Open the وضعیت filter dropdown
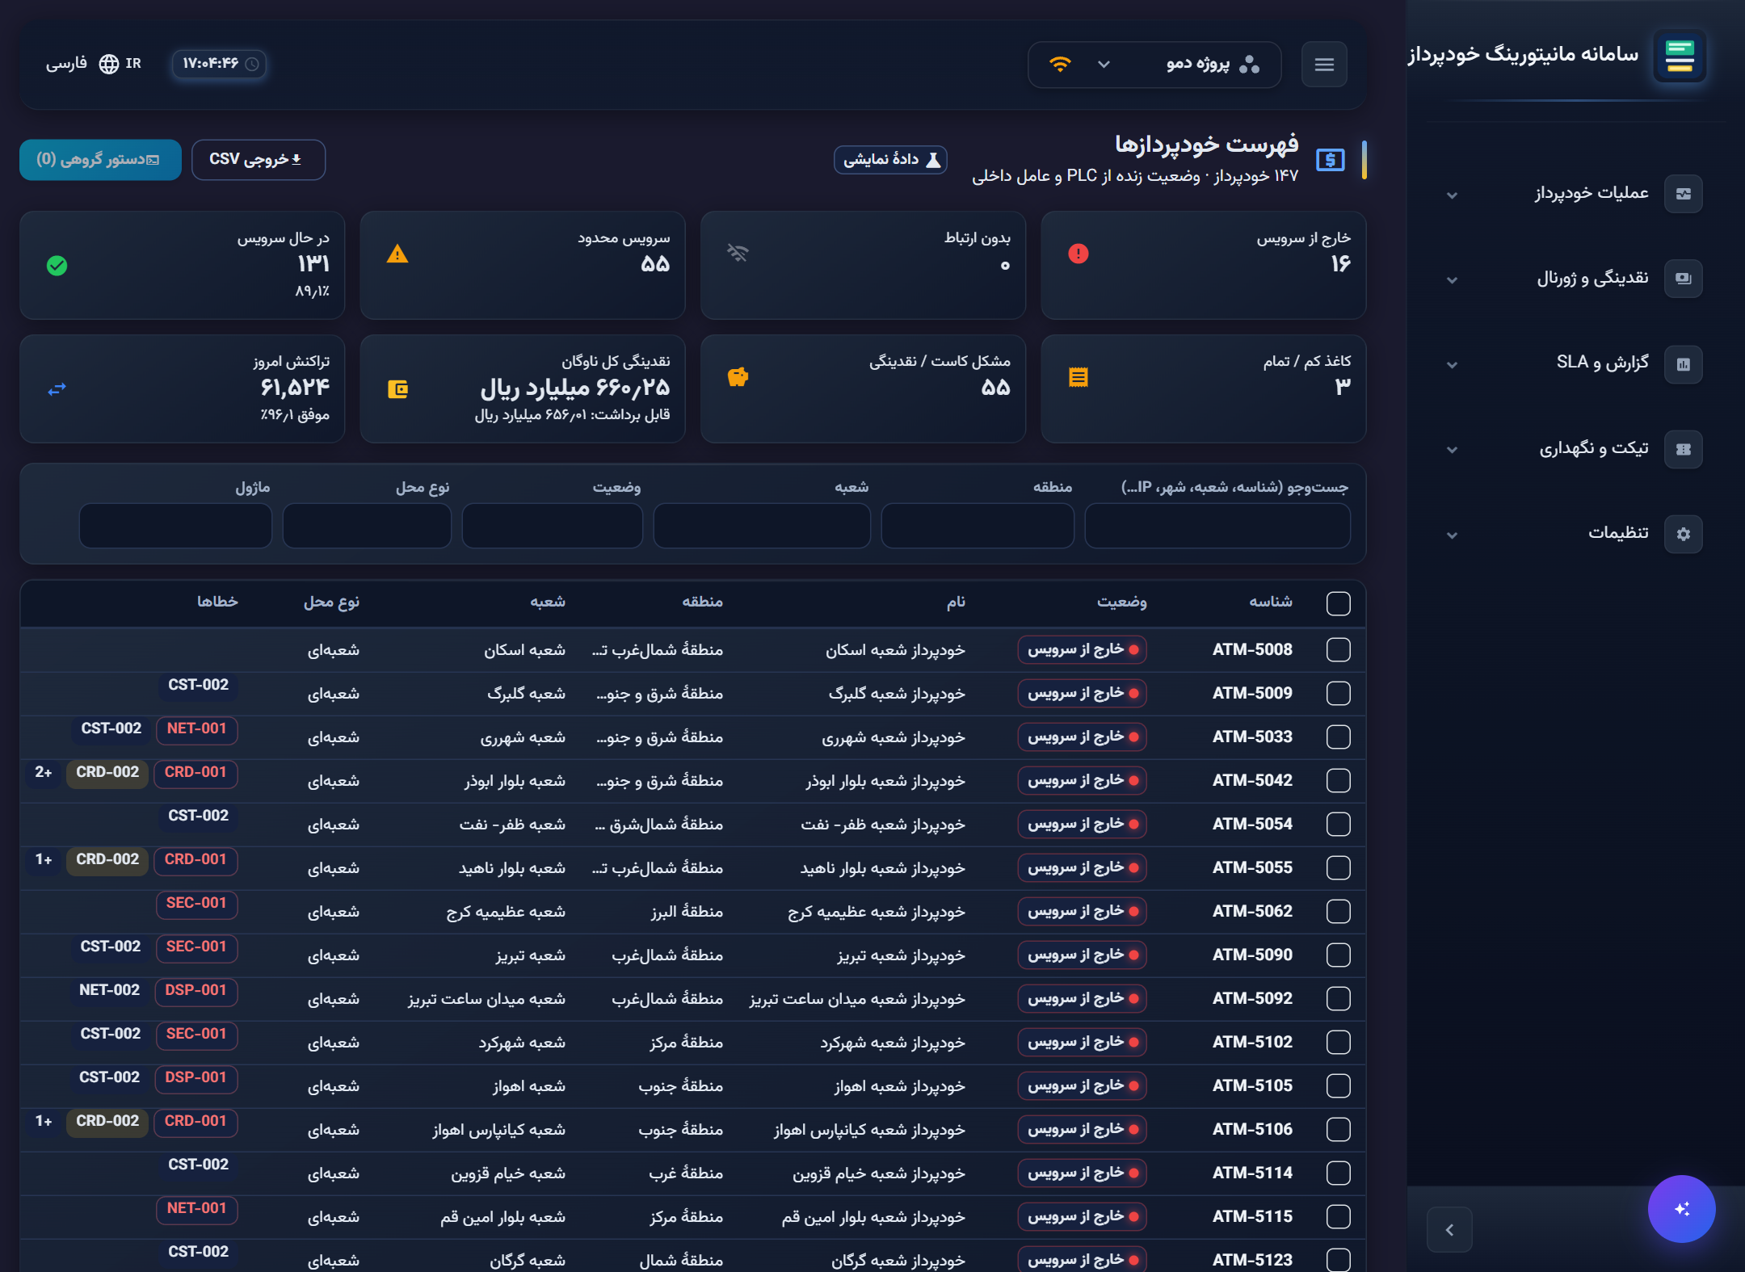The height and width of the screenshot is (1272, 1745). (x=553, y=526)
